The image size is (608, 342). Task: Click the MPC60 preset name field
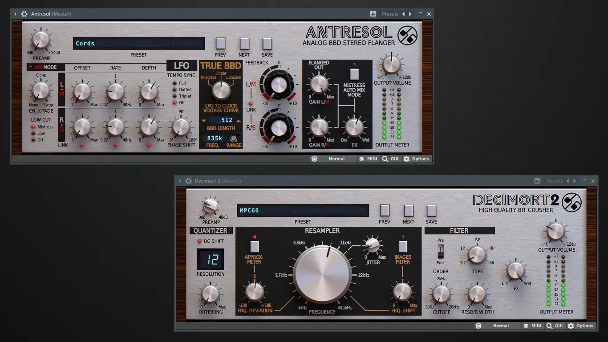pos(303,210)
